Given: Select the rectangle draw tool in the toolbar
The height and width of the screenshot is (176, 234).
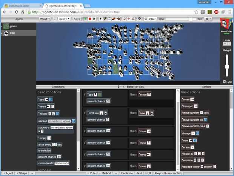Looking at the screenshot, I should coord(109,19).
